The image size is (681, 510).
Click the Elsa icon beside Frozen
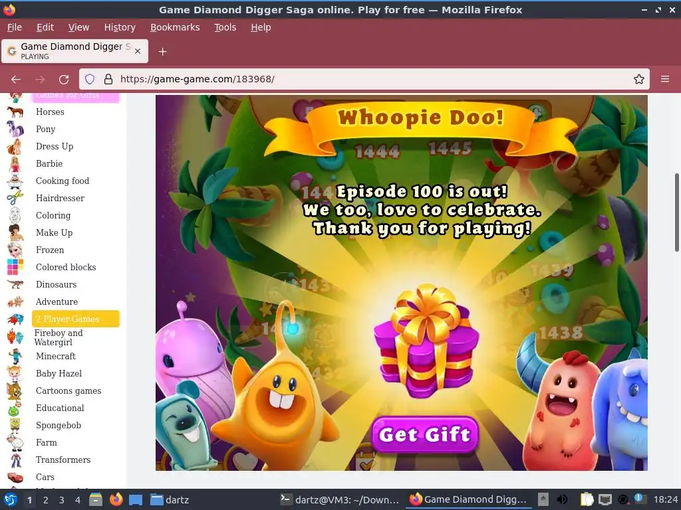[x=15, y=250]
